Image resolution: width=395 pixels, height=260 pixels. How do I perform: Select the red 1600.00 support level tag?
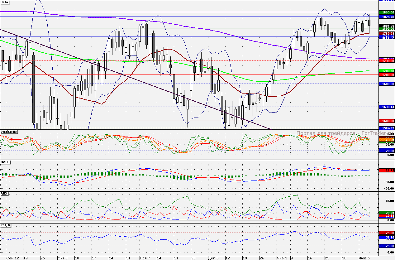pyautogui.click(x=386, y=121)
